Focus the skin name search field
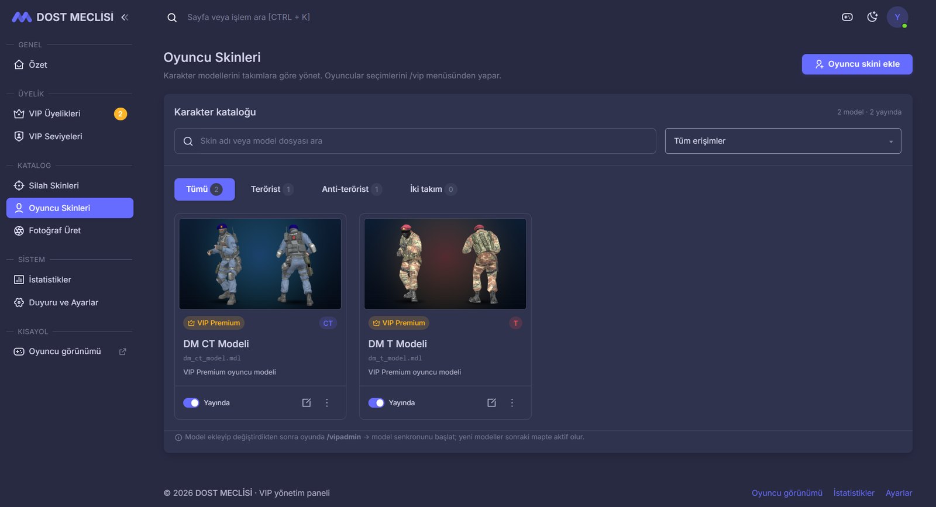This screenshot has width=936, height=507. coord(415,141)
